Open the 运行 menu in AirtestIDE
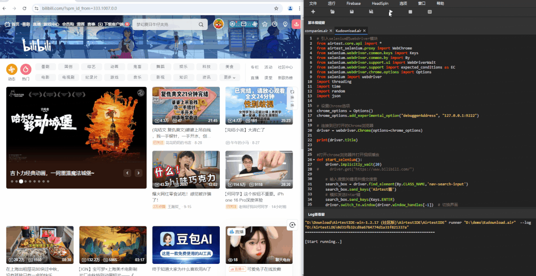 pyautogui.click(x=331, y=3)
